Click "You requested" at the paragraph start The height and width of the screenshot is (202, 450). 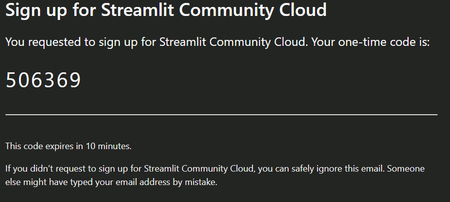point(43,42)
